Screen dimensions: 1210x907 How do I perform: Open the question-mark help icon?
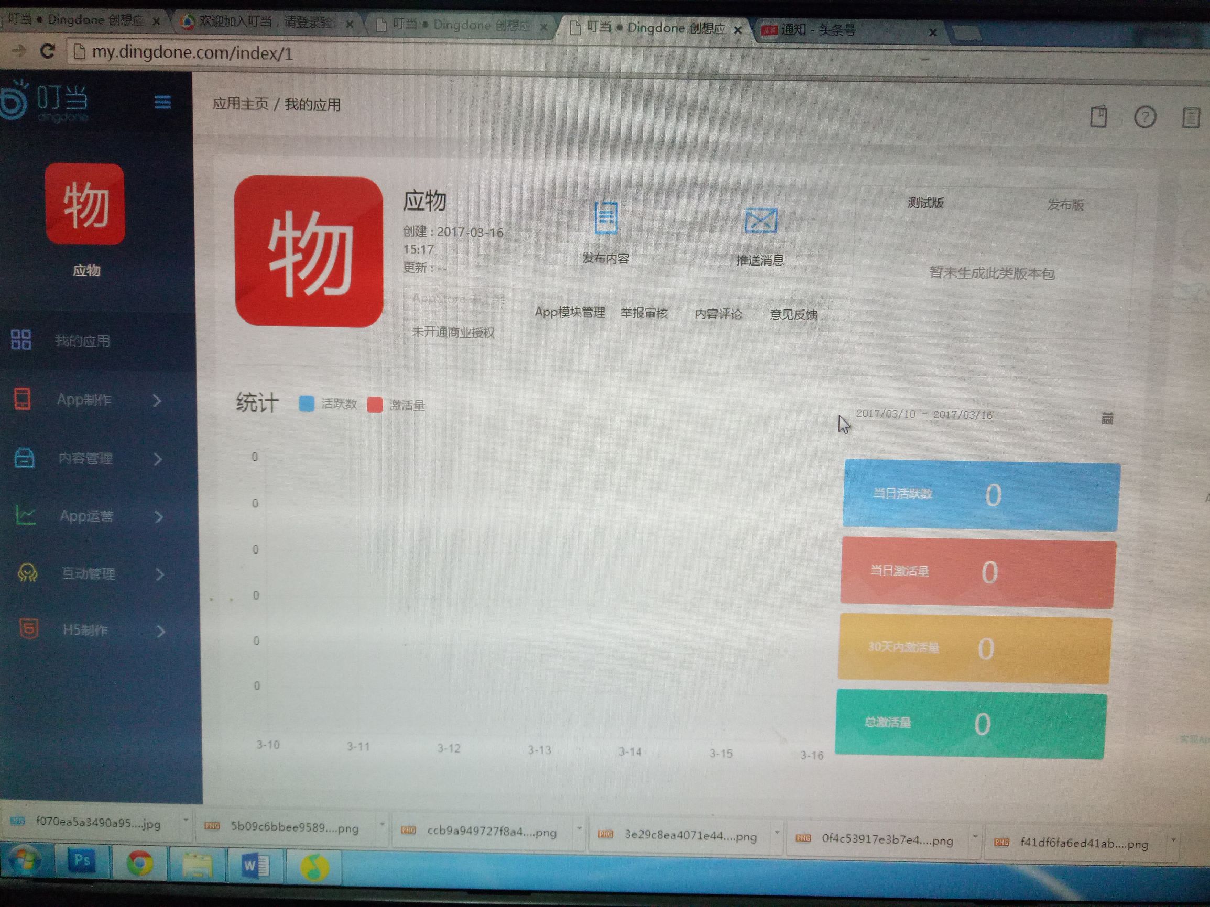(1146, 117)
